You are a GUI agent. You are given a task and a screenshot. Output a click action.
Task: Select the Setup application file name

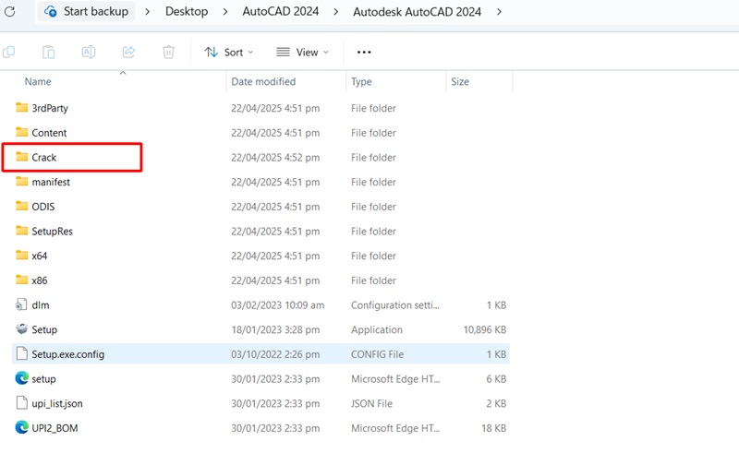pyautogui.click(x=44, y=329)
